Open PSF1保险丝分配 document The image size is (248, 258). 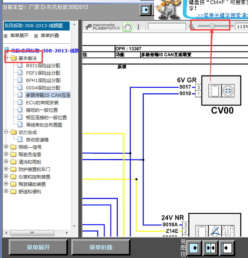[x=43, y=73]
